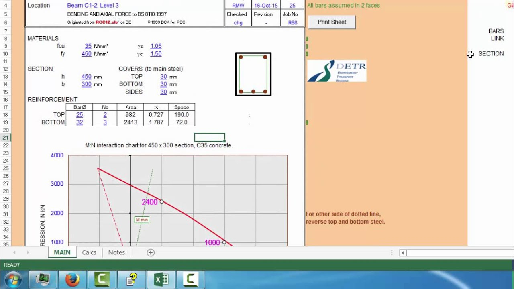This screenshot has height=289, width=514.
Task: Click the Bar Ø column header cell
Action: coord(80,107)
